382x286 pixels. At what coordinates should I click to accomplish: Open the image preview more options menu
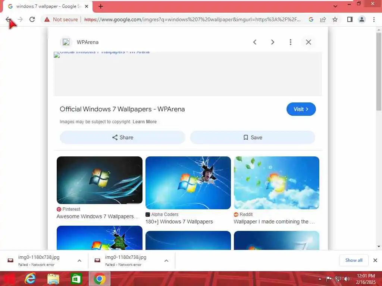click(290, 42)
